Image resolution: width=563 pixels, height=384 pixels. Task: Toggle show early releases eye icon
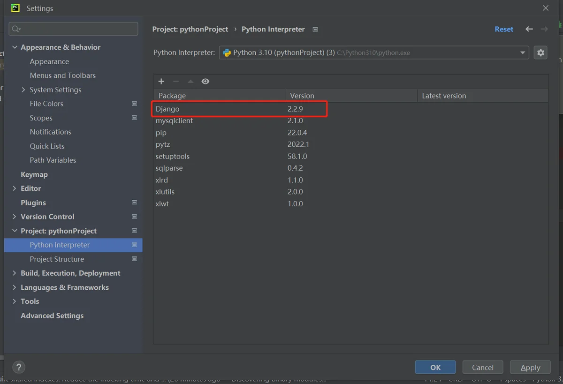pos(205,81)
